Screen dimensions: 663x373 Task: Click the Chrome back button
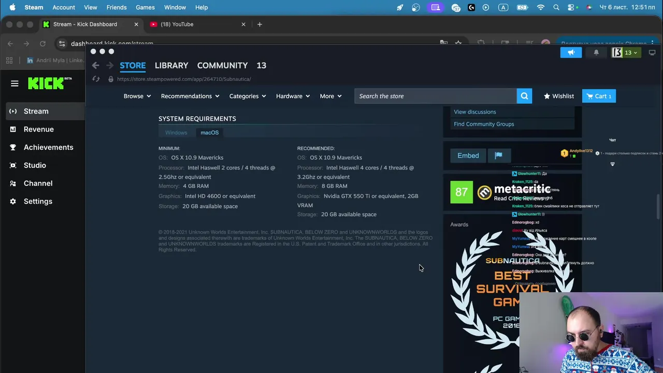[x=10, y=44]
